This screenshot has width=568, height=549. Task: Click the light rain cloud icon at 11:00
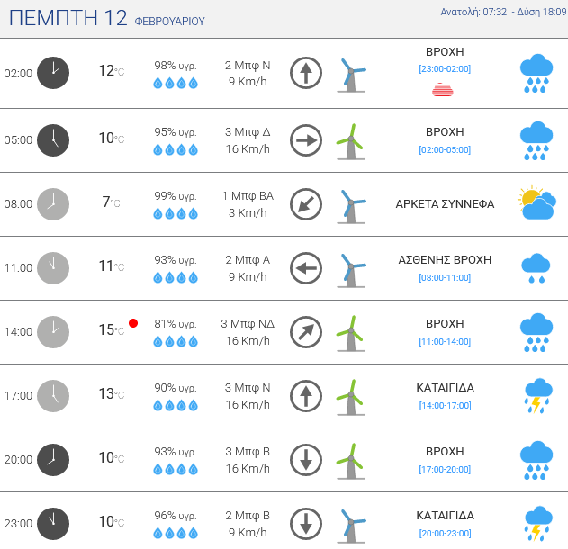coord(536,268)
